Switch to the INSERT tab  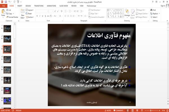coord(20,6)
